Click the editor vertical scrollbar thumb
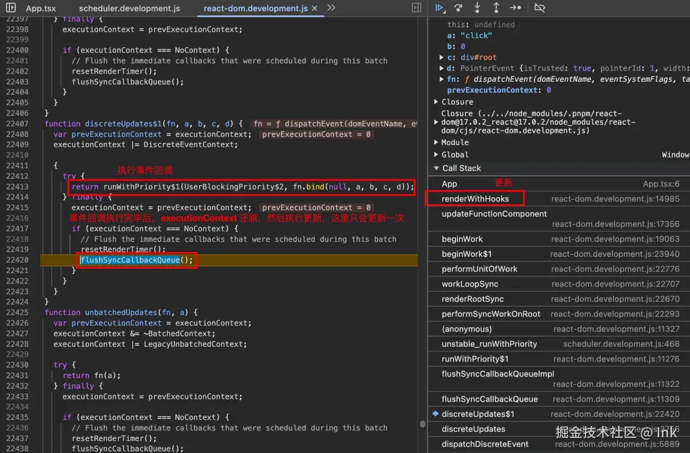 tap(423, 424)
